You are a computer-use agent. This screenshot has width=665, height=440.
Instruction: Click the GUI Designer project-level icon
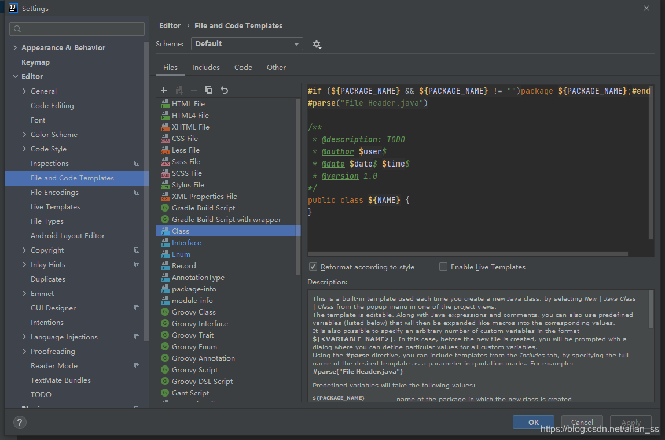[x=137, y=308]
